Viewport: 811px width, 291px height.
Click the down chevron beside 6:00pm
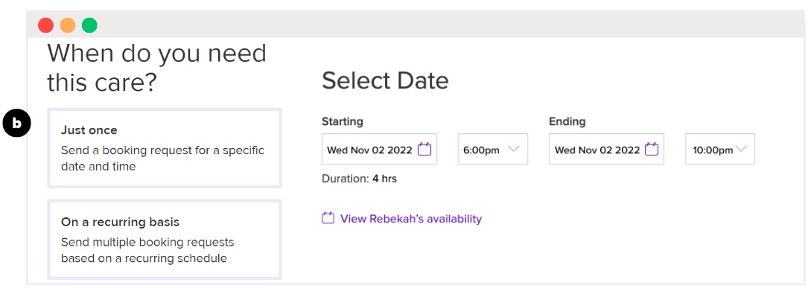click(x=514, y=150)
